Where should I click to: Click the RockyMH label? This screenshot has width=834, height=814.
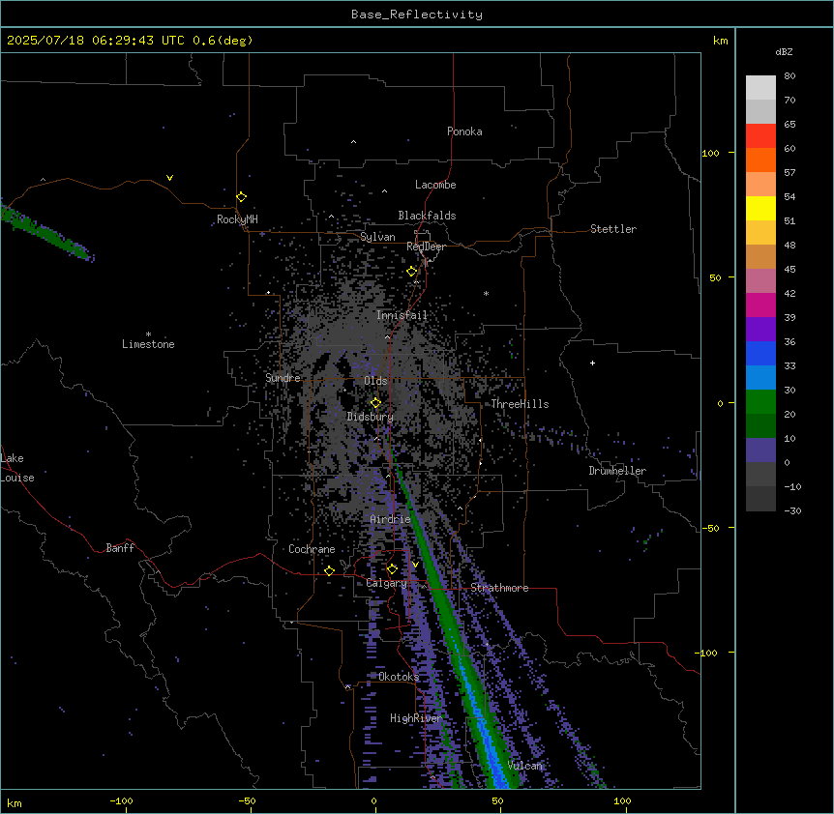(237, 219)
